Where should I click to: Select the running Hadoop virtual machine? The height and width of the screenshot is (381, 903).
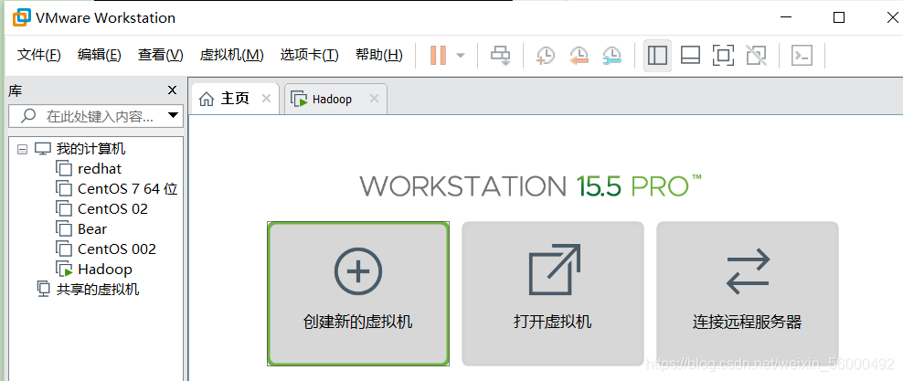pos(105,270)
